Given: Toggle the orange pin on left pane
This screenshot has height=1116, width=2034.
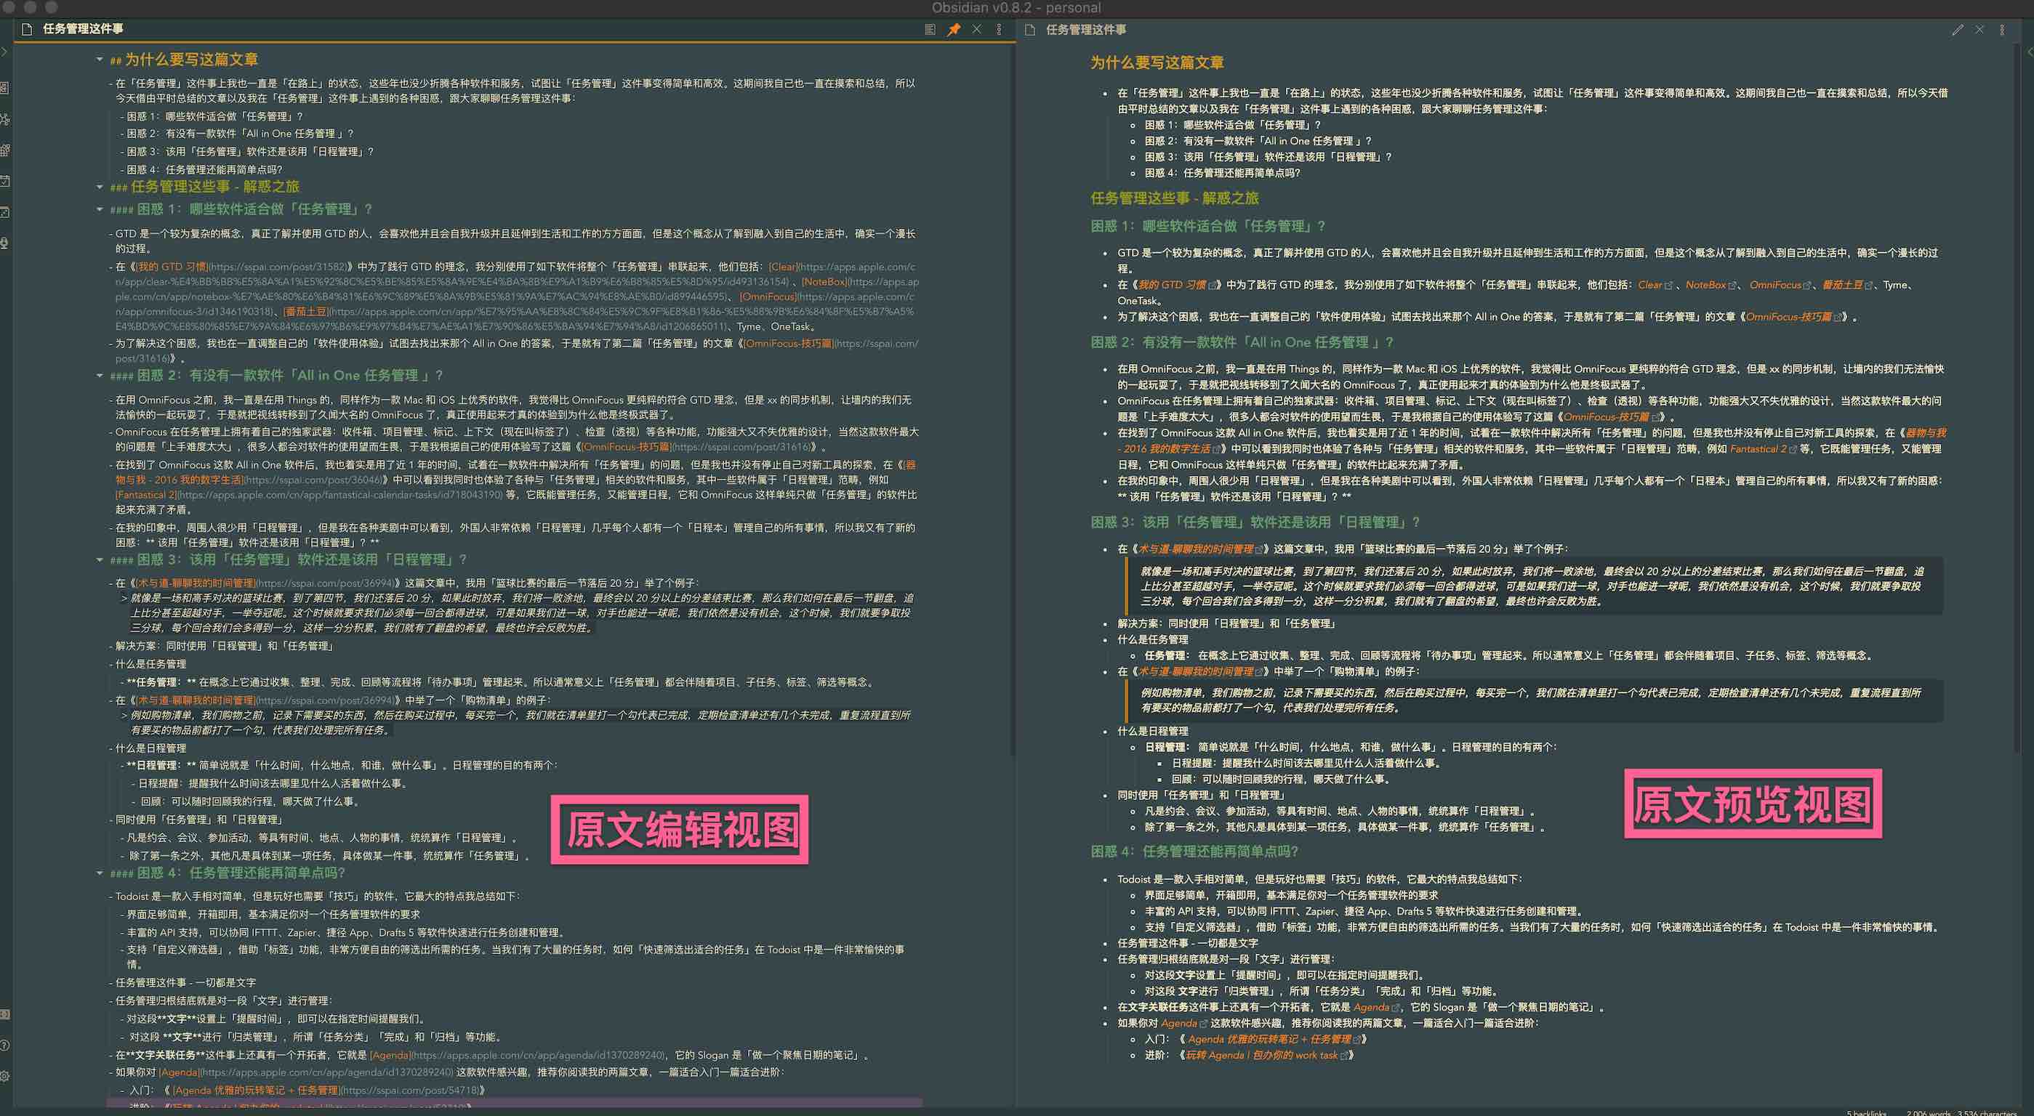Looking at the screenshot, I should 954,30.
